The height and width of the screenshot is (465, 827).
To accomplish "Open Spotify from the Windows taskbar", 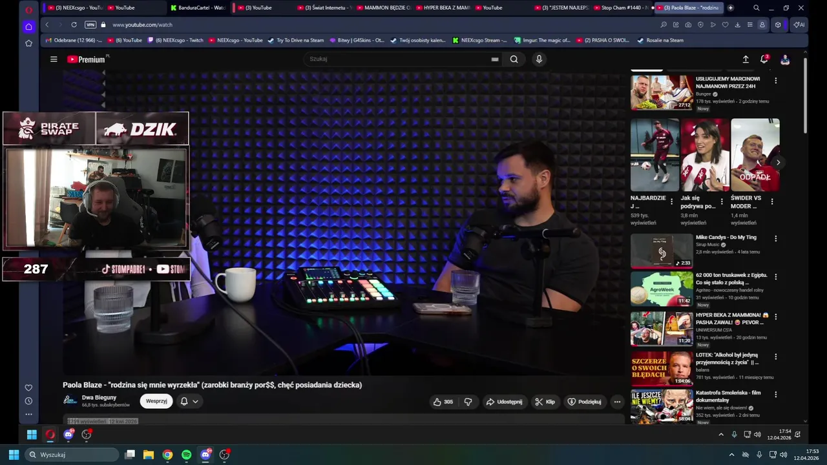I will click(x=186, y=455).
